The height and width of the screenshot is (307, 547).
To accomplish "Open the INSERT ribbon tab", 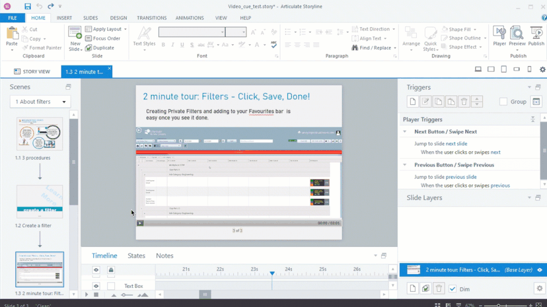I will click(64, 17).
